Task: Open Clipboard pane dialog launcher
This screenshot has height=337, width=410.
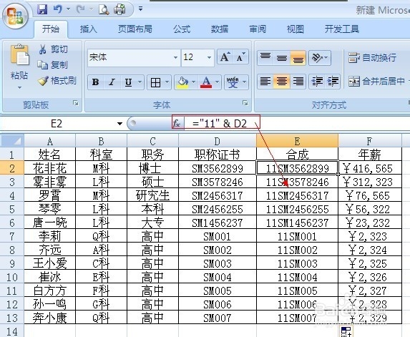Action: [76, 103]
